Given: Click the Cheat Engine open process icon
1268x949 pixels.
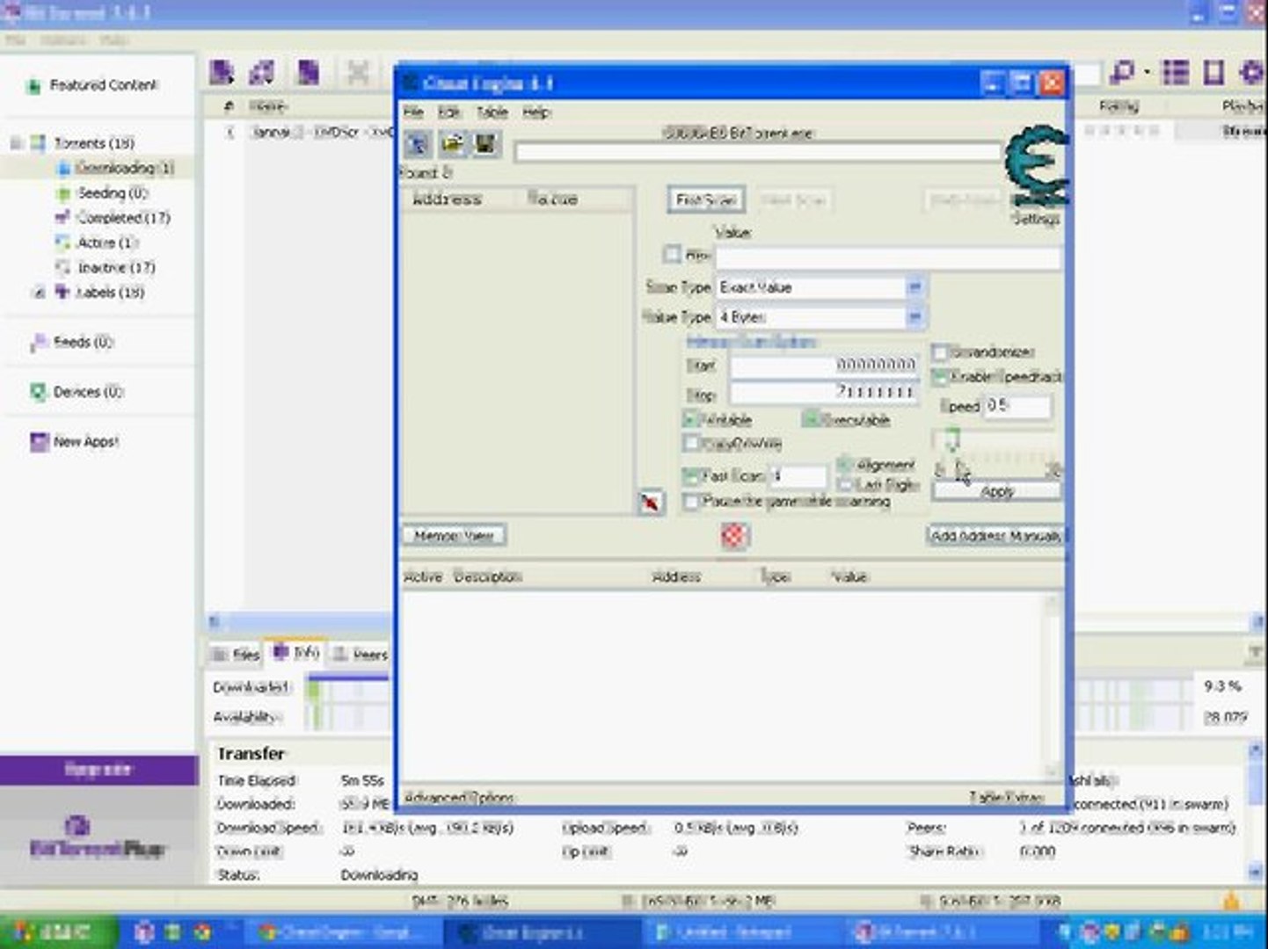Looking at the screenshot, I should [x=419, y=144].
